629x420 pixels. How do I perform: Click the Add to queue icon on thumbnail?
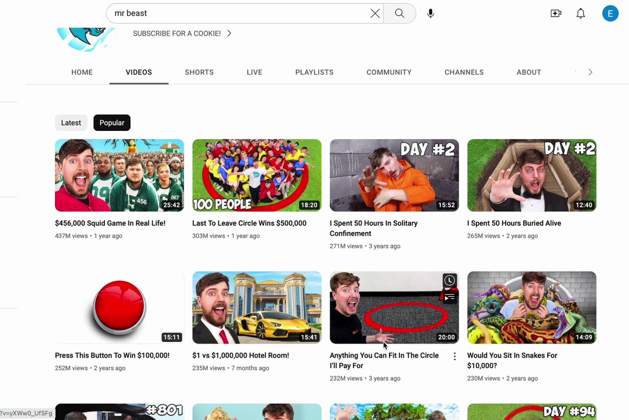tap(450, 296)
